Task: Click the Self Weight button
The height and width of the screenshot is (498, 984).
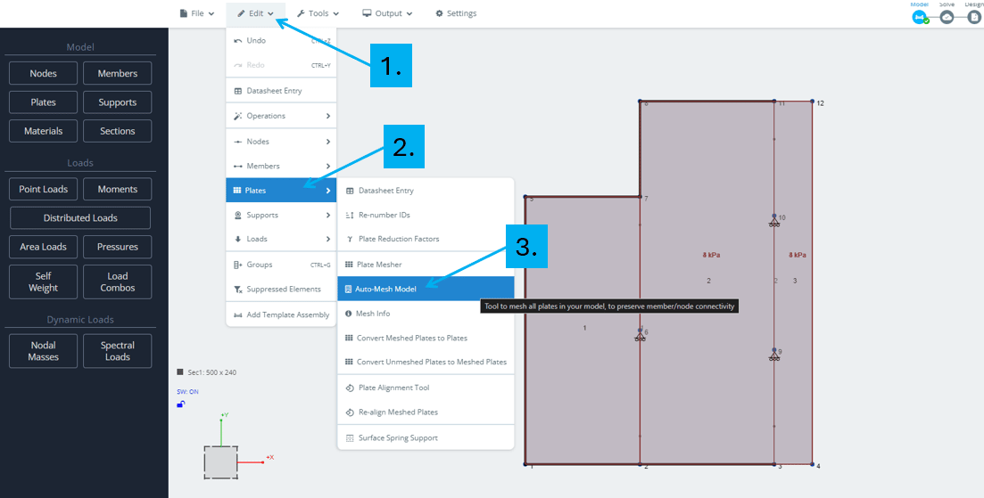Action: click(44, 282)
